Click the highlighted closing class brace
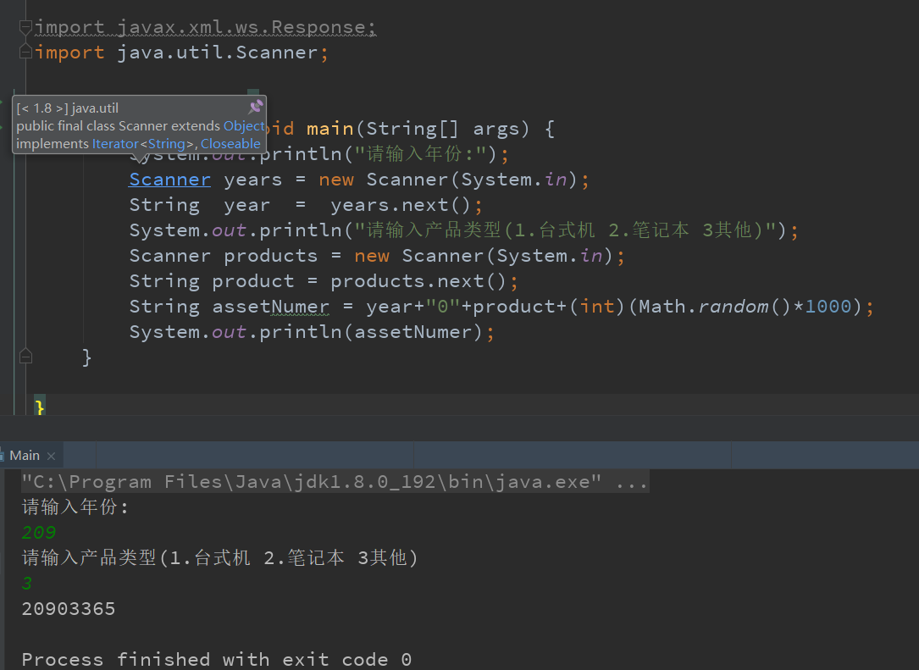 click(x=39, y=407)
